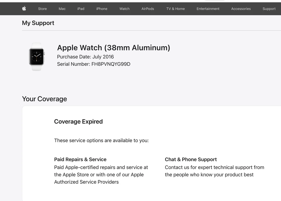Click the Entertainment navigation item
The image size is (281, 201).
(208, 8)
